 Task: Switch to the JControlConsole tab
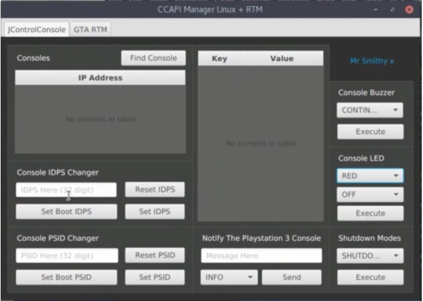coord(37,29)
